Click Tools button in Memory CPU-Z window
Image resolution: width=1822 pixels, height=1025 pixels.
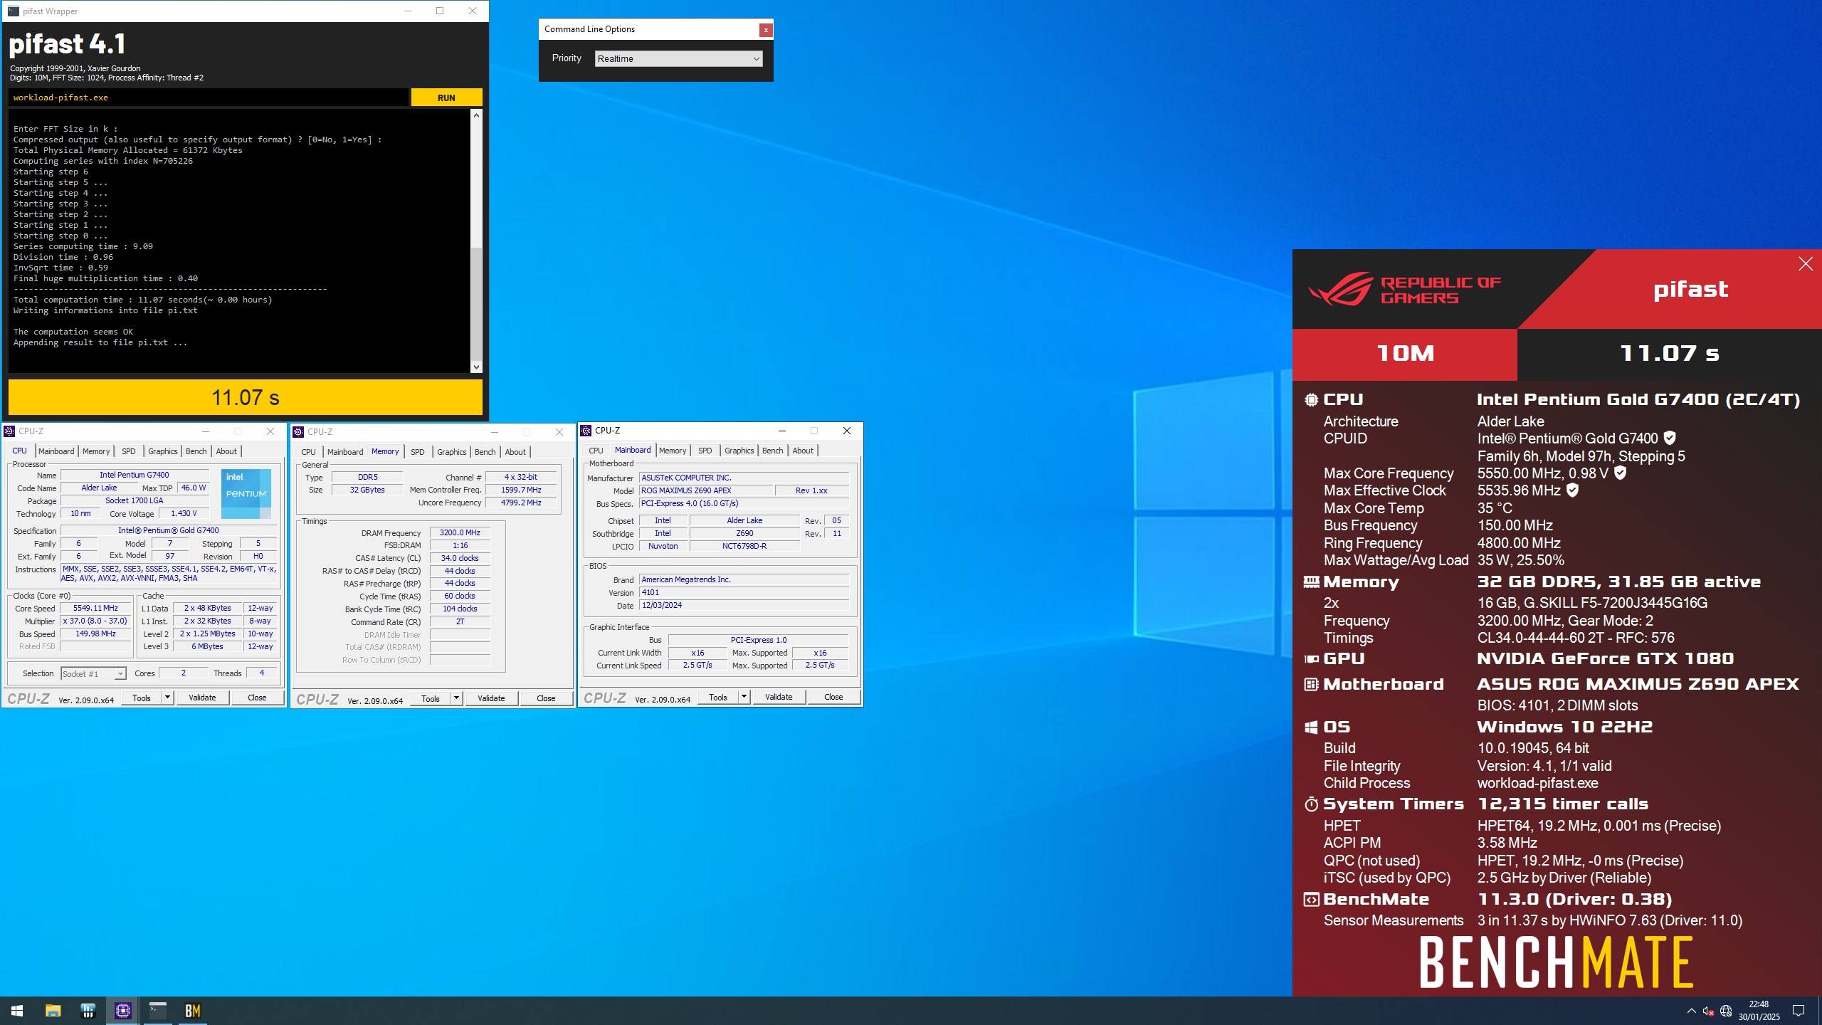(431, 698)
